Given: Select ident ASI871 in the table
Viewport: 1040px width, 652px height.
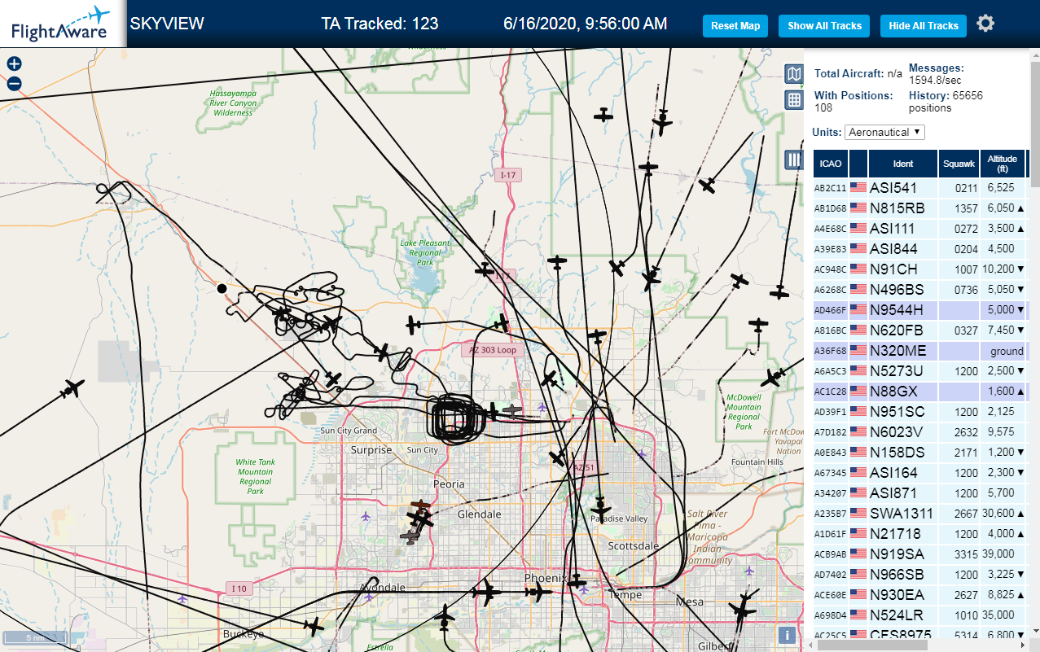Looking at the screenshot, I should [x=893, y=492].
